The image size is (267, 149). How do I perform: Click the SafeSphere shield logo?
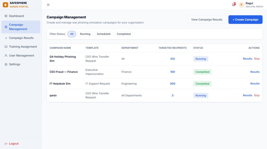point(5,5)
